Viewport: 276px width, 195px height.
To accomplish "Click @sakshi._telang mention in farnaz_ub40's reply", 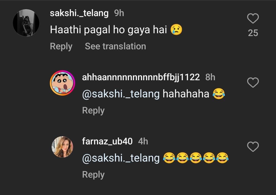I will [121, 158].
